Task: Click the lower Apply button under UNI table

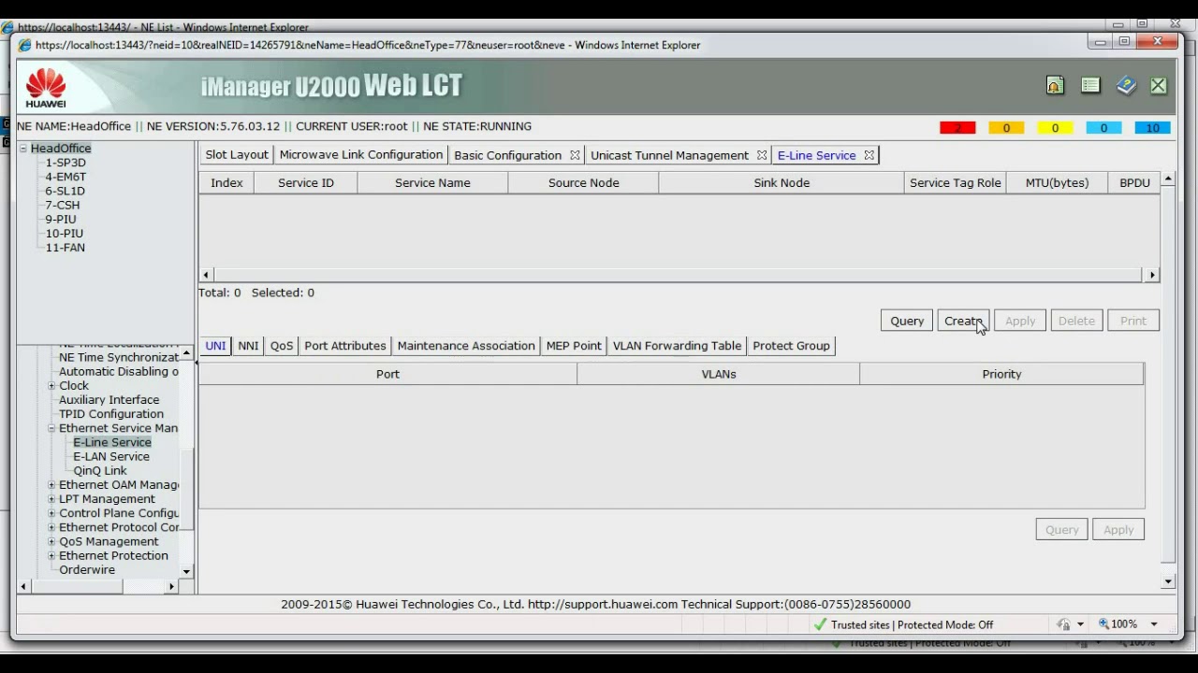Action: (1118, 530)
